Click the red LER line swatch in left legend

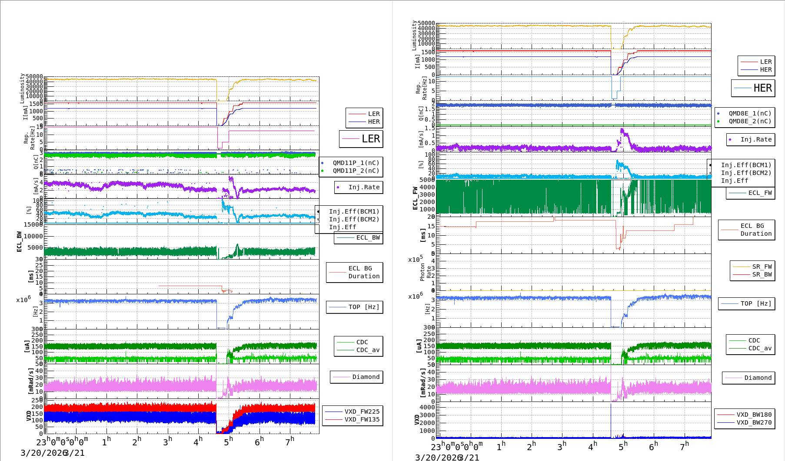click(357, 114)
